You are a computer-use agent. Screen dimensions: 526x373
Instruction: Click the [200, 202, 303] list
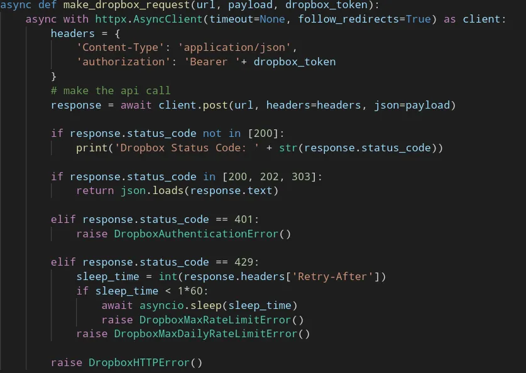click(x=269, y=176)
